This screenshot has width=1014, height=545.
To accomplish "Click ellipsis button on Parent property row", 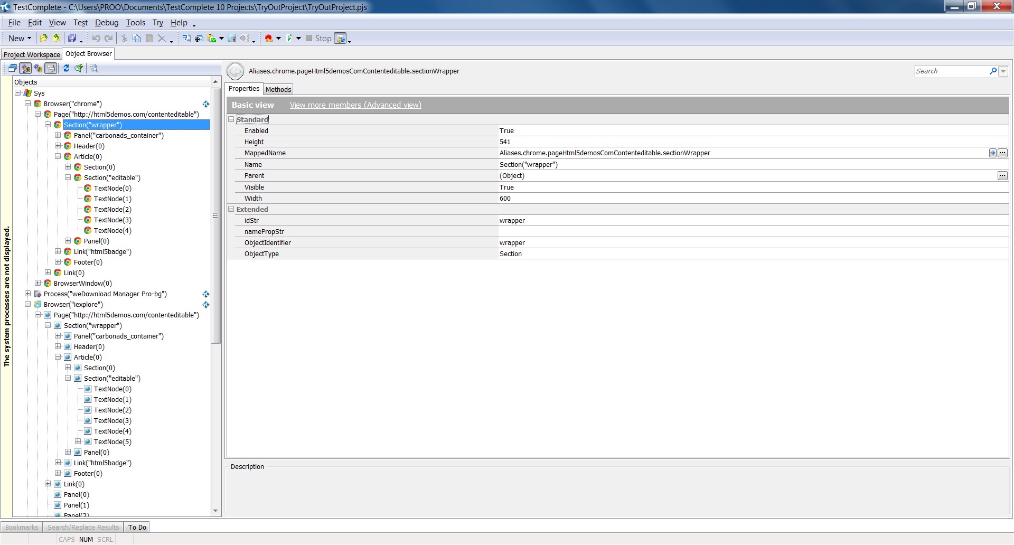I will click(x=1002, y=176).
